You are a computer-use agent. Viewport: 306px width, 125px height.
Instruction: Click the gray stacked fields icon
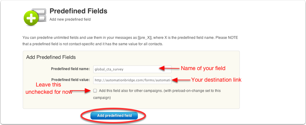[x=39, y=15]
